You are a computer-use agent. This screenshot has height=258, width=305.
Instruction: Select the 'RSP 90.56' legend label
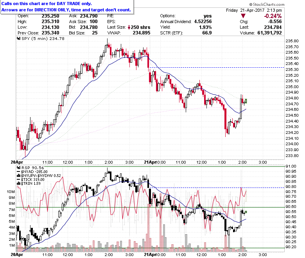pos(33,168)
